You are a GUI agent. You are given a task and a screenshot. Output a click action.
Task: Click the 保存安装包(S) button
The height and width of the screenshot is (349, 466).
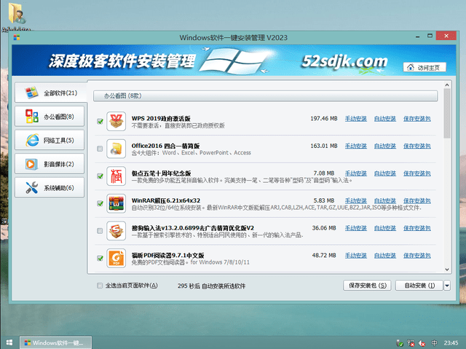[x=367, y=286]
